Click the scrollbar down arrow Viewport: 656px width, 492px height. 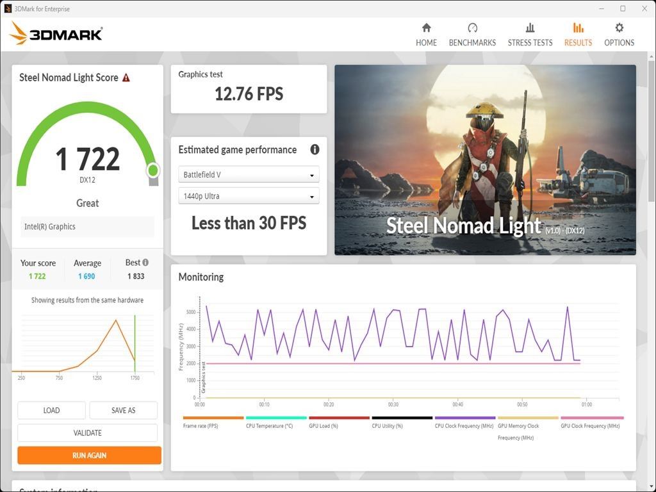click(x=652, y=488)
